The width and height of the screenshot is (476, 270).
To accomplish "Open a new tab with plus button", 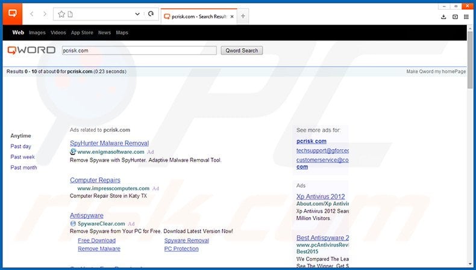I will [243, 16].
